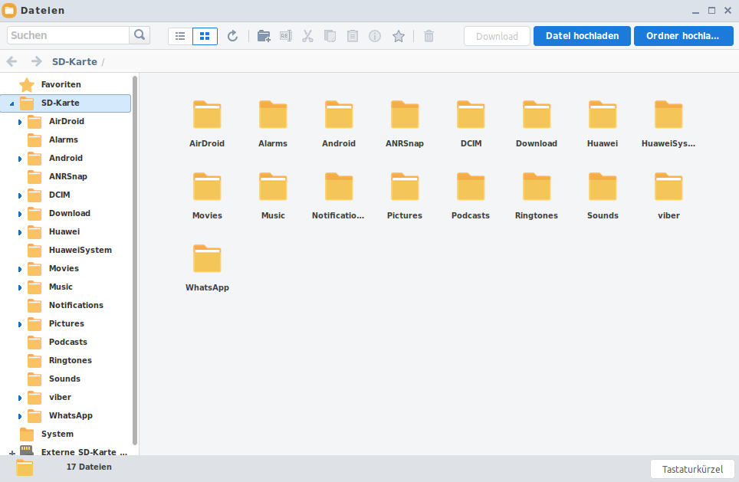
Task: Expand Pictures tree node arrow
Action: pyautogui.click(x=20, y=323)
